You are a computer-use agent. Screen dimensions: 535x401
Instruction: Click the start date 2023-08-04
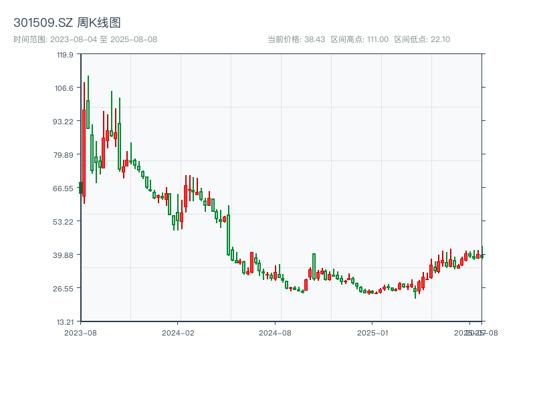point(75,38)
